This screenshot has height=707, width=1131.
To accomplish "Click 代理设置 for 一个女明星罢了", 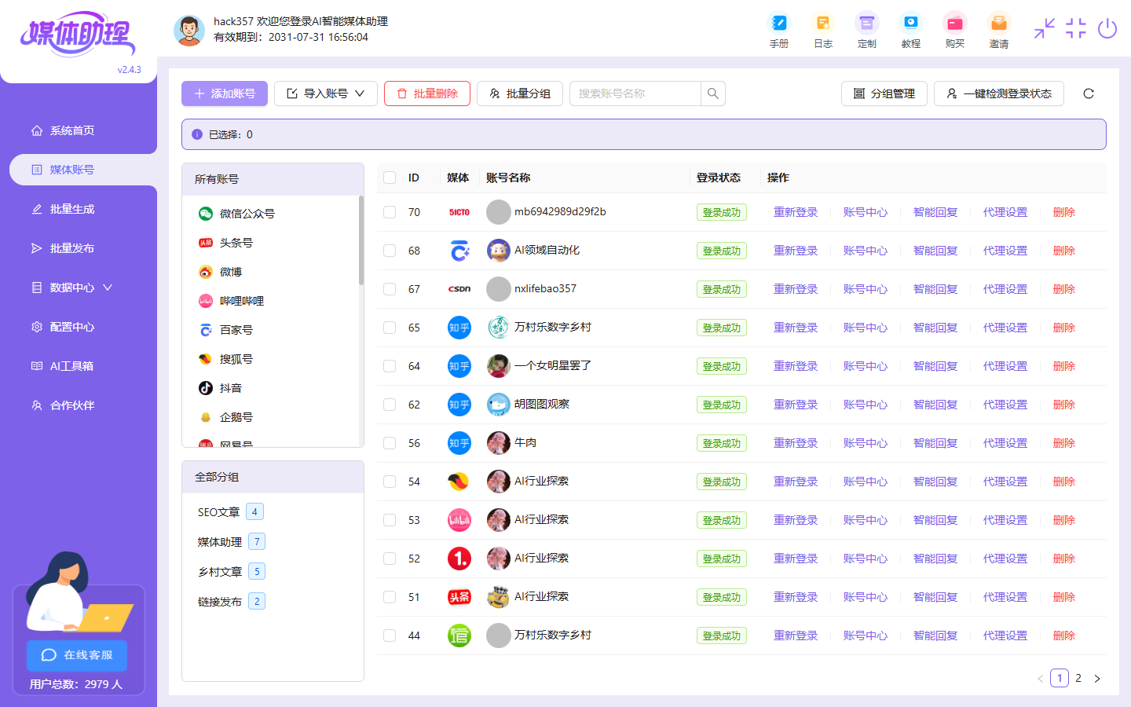I will pyautogui.click(x=1005, y=366).
